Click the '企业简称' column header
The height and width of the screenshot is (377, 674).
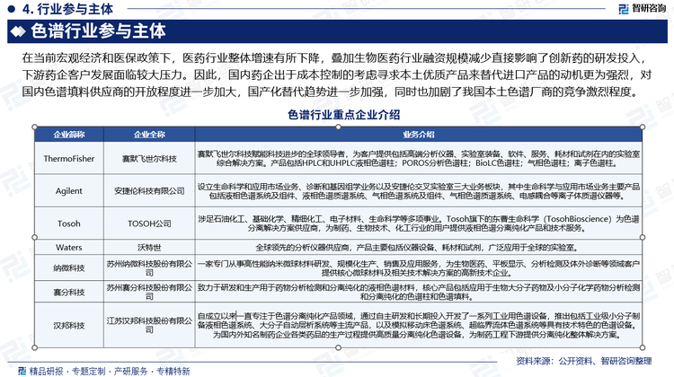coord(69,135)
